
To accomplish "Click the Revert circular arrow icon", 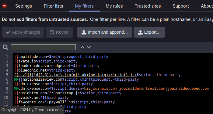I will (52, 32).
